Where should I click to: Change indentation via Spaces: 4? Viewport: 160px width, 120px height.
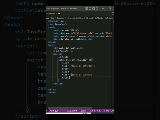(83, 111)
